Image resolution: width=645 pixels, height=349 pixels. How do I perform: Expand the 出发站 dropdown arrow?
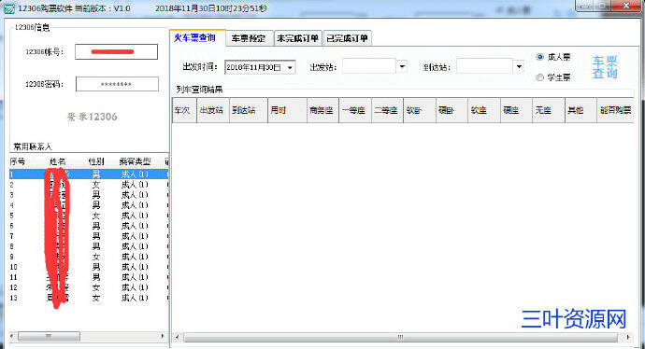402,66
